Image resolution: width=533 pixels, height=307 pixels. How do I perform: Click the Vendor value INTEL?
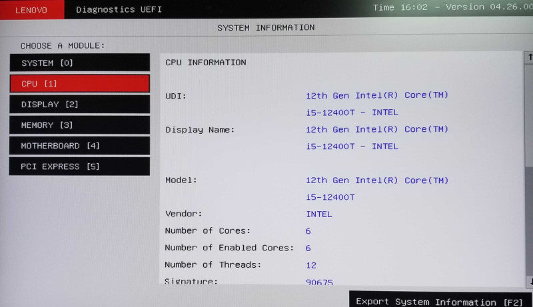(319, 214)
